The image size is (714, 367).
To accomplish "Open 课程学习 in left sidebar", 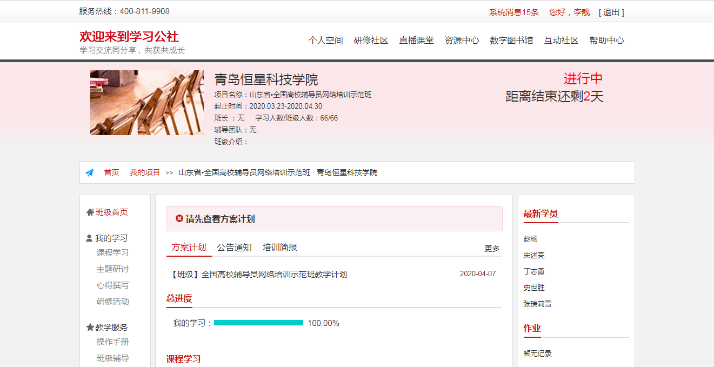I will tap(112, 252).
